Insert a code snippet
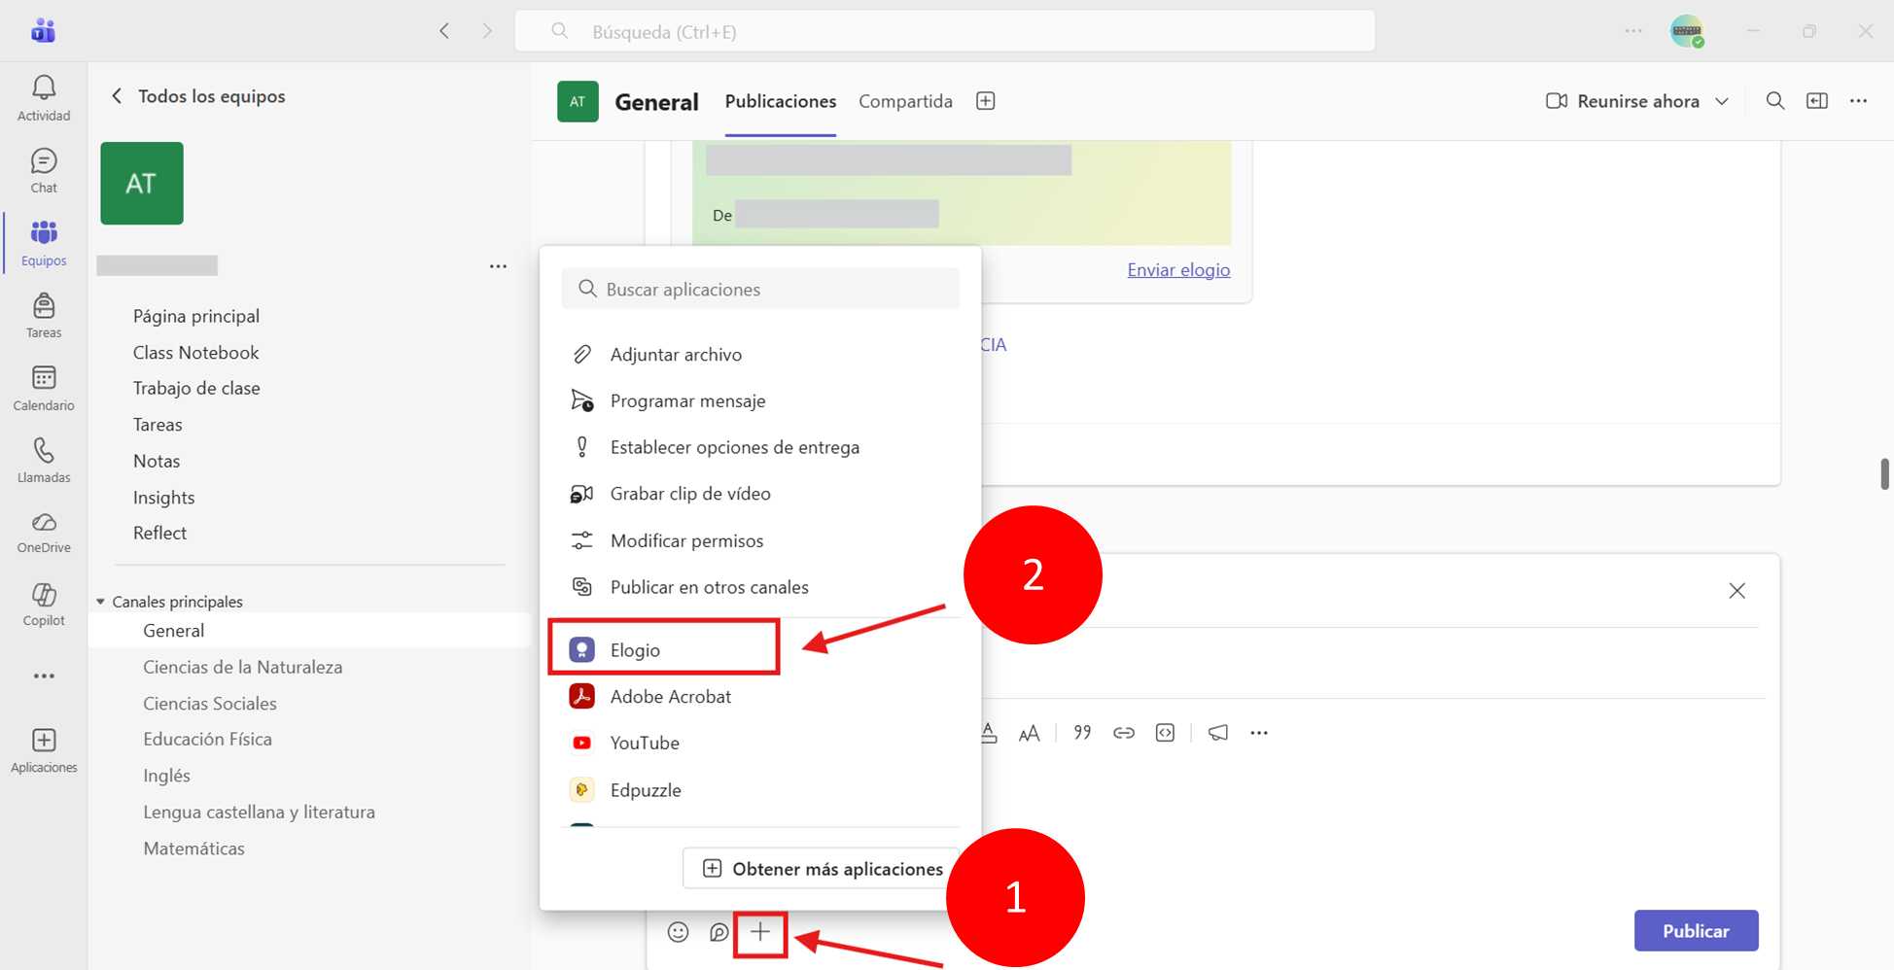1894x970 pixels. pyautogui.click(x=1165, y=733)
